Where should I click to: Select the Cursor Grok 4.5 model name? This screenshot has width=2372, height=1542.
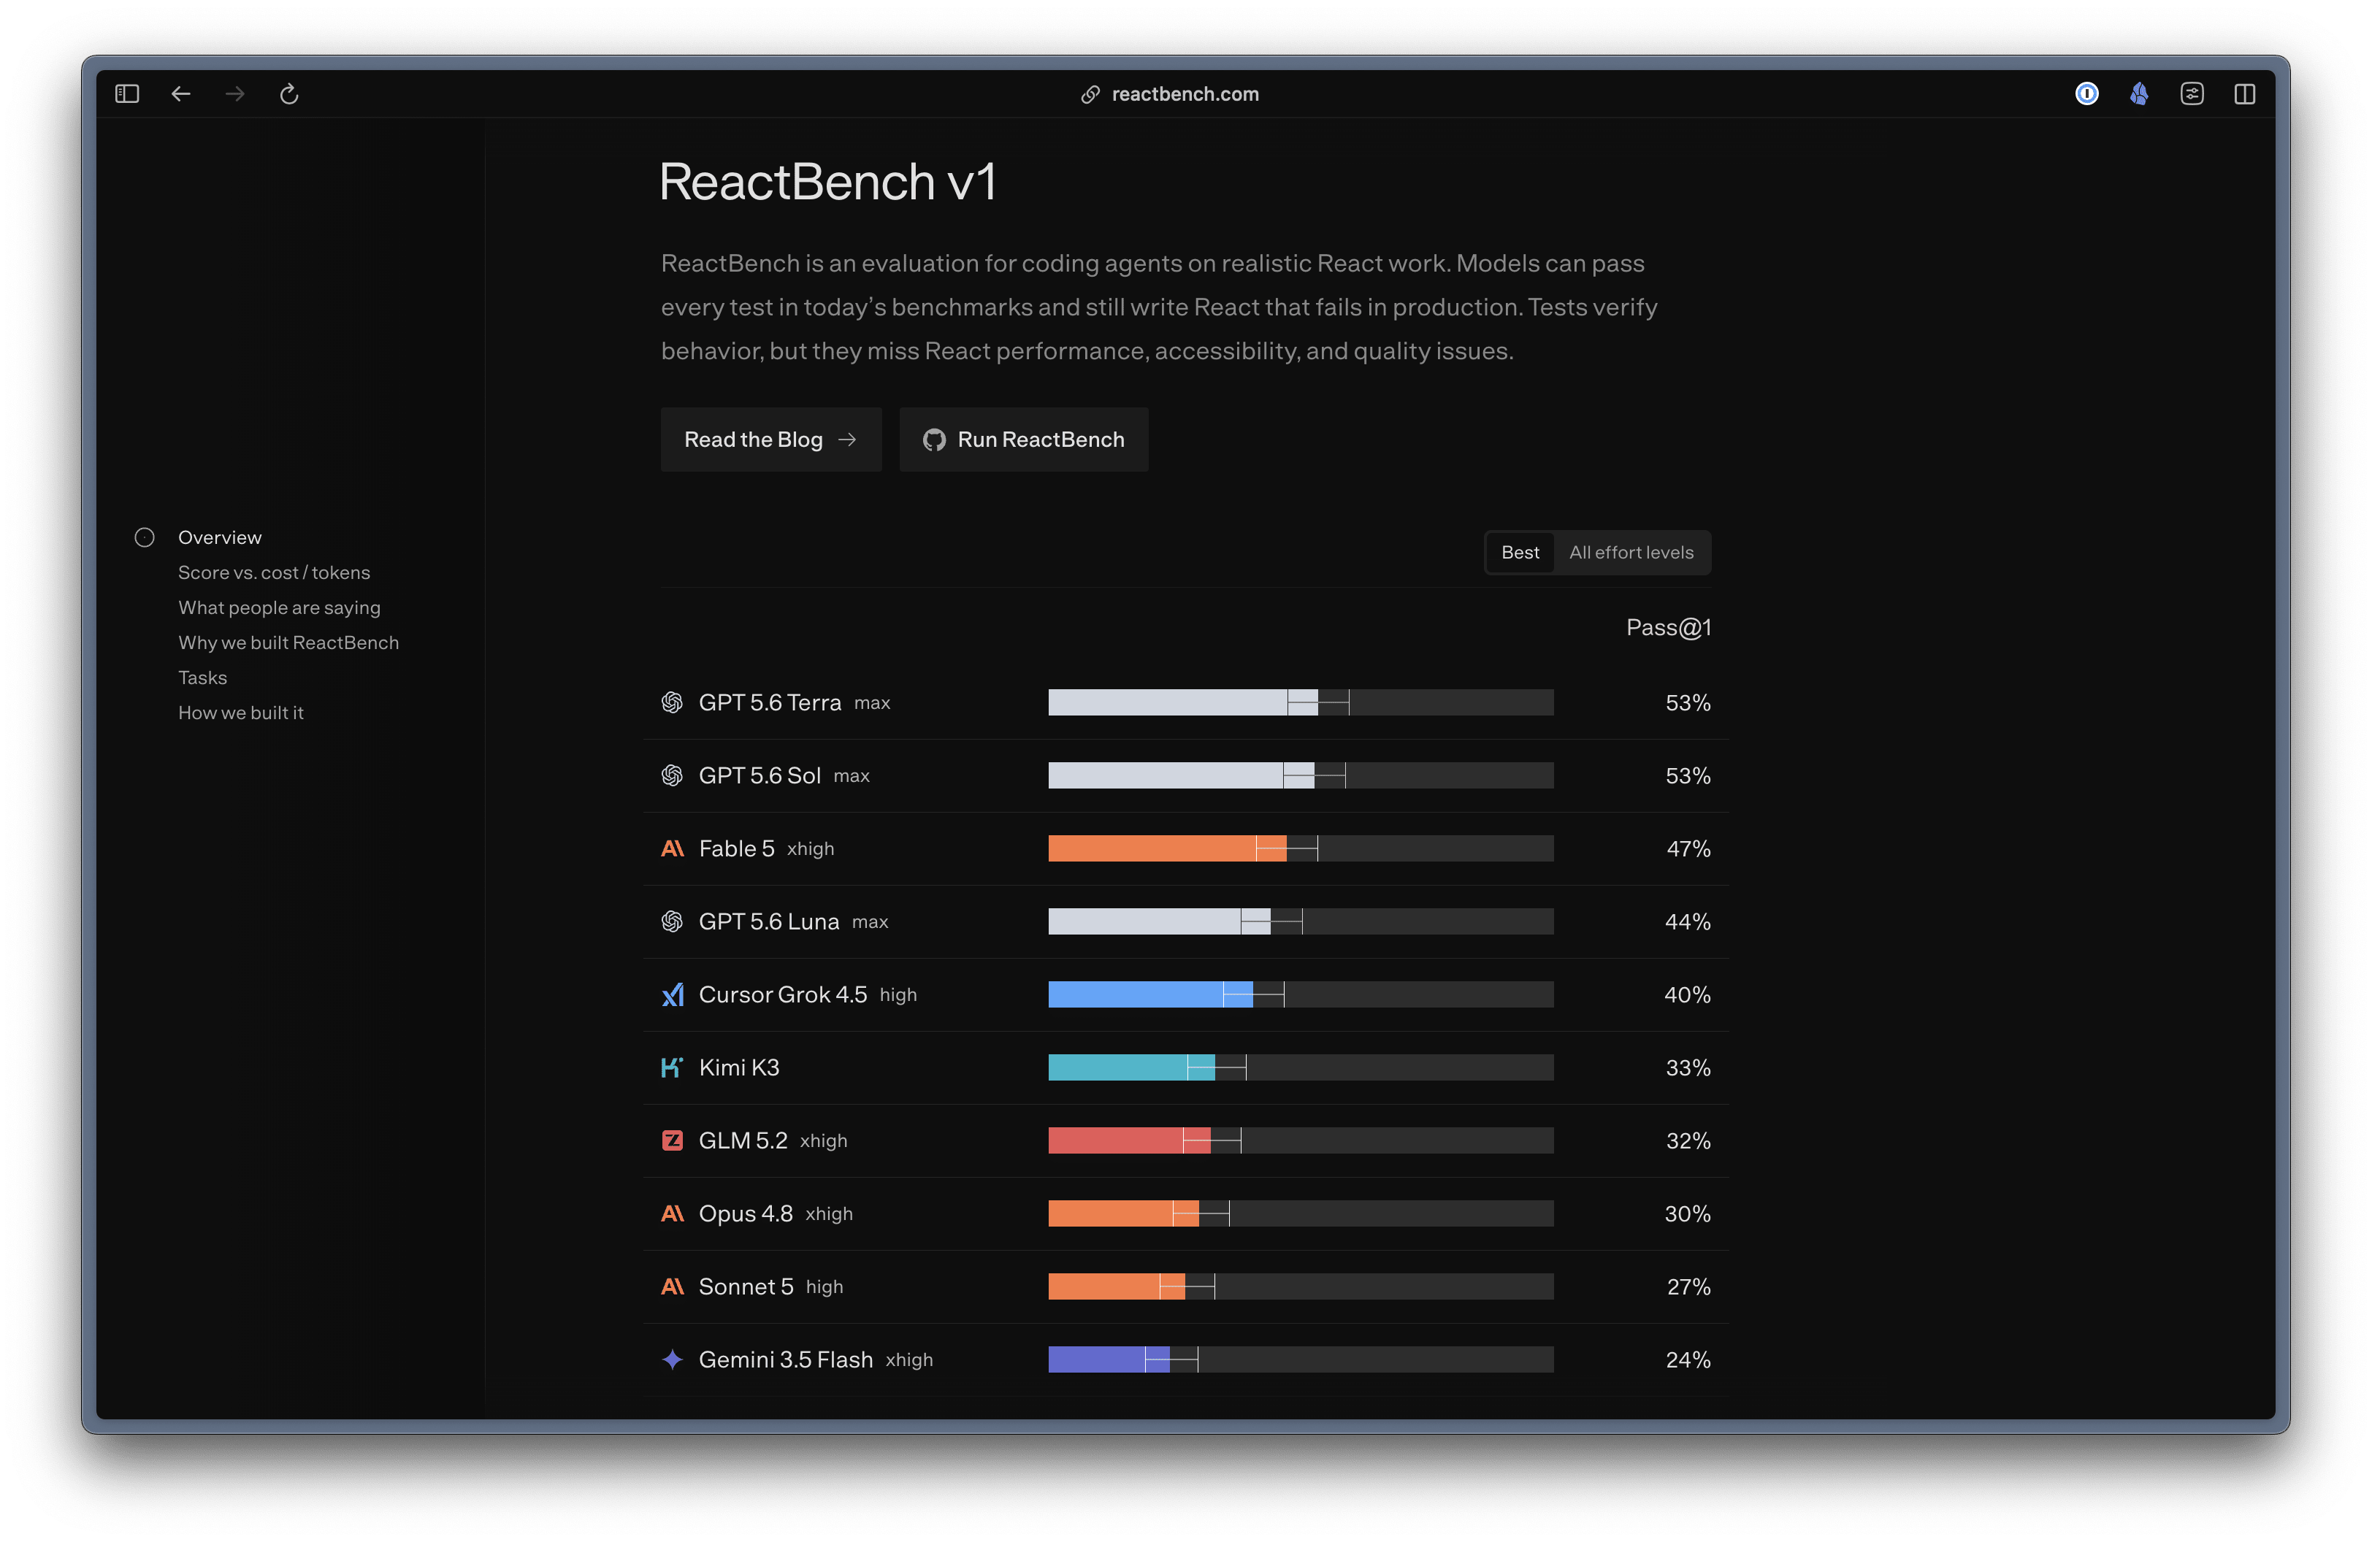[782, 994]
